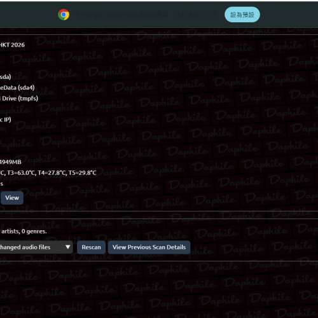This screenshot has height=318, width=318.
Task: Select the '4949MB' memory value
Action: (x=11, y=162)
